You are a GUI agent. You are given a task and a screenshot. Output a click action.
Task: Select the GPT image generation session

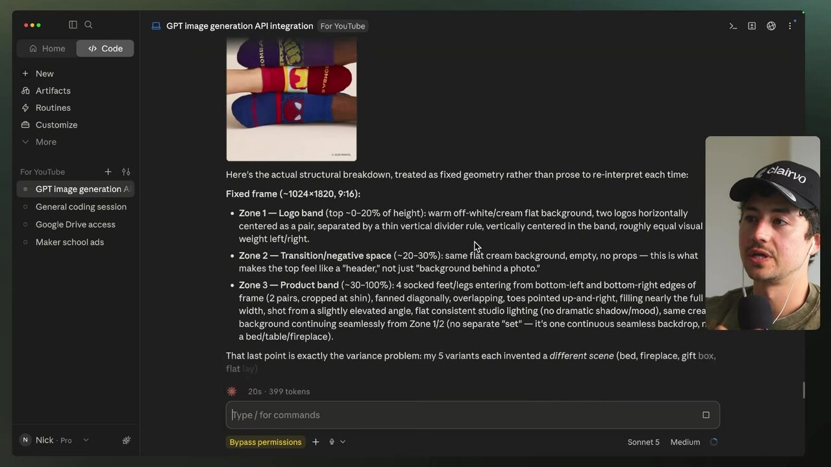click(75, 189)
